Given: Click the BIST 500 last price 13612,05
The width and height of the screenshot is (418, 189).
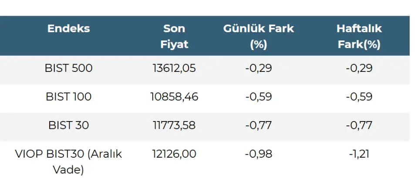Looking at the screenshot, I should point(174,68).
